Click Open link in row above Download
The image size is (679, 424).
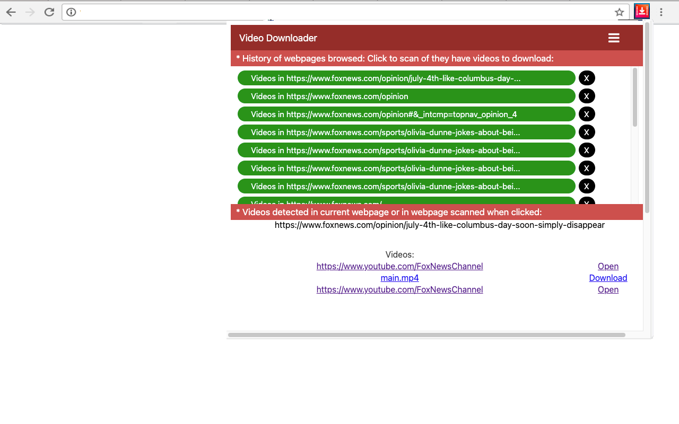tap(608, 266)
